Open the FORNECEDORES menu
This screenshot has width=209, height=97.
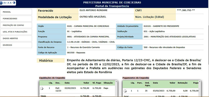point(16,18)
